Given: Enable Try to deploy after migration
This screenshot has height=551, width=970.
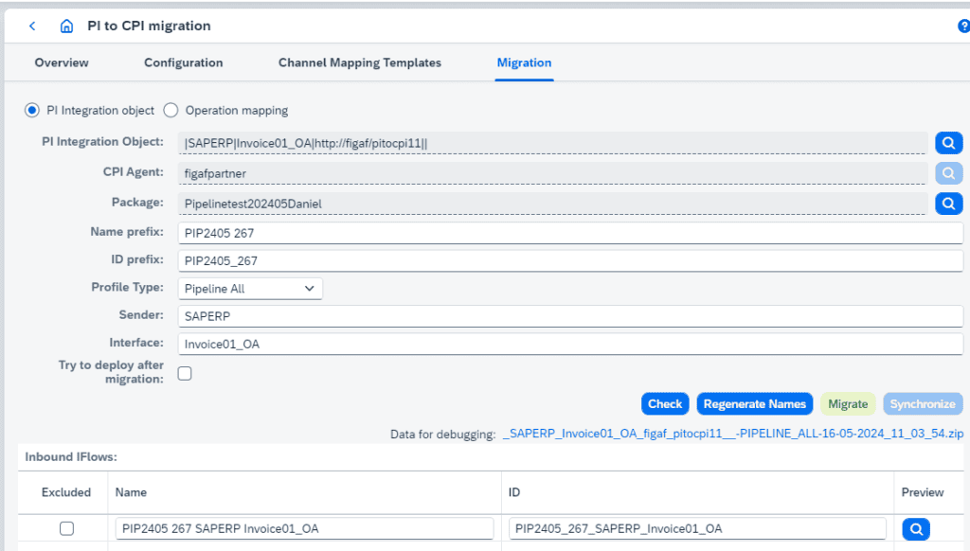Looking at the screenshot, I should 185,374.
